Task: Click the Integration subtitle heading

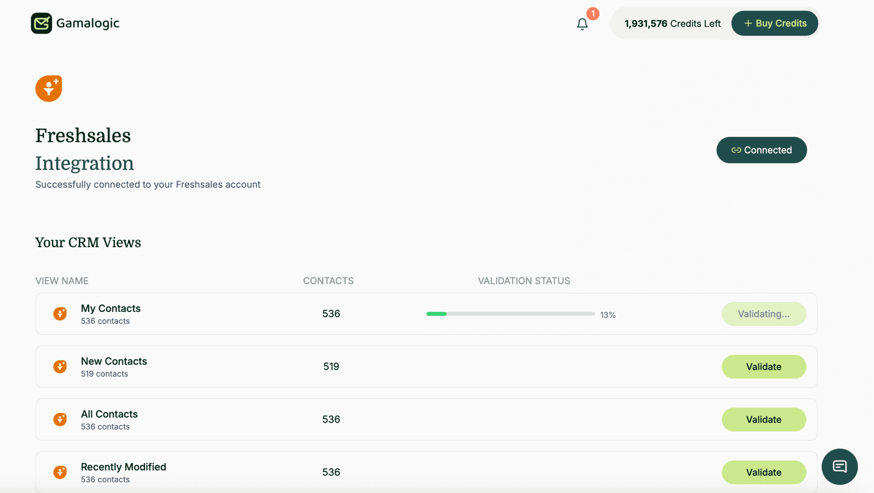Action: 84,163
